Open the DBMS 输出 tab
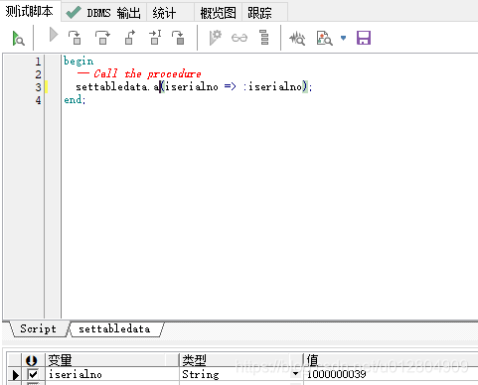 click(x=103, y=13)
